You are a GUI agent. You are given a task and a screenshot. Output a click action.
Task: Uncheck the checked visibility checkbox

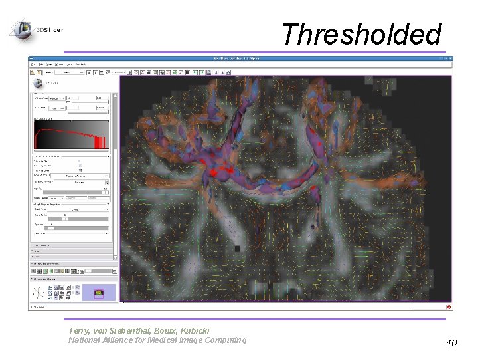(x=80, y=170)
